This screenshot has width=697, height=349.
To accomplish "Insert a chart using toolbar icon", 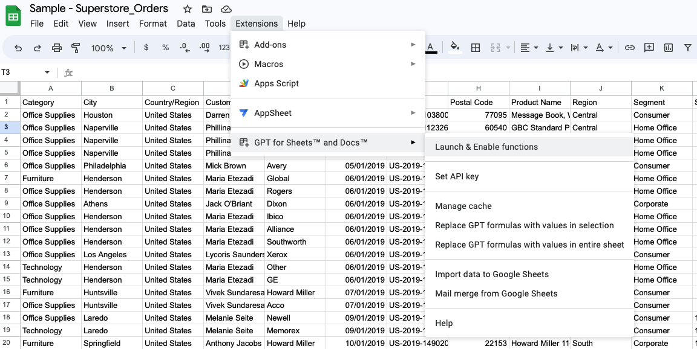I will click(x=669, y=48).
